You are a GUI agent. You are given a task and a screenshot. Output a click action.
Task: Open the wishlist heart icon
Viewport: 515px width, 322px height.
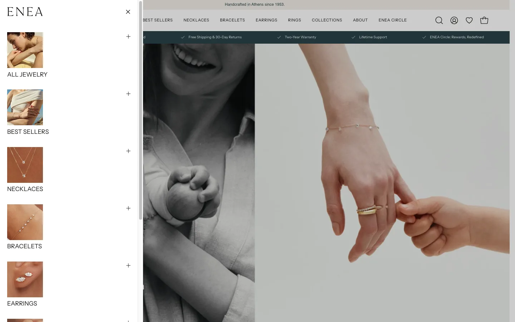point(469,20)
